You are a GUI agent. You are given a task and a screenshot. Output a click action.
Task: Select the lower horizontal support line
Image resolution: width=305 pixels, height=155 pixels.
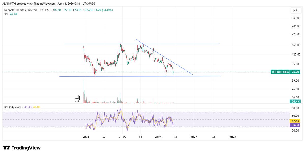click(x=140, y=76)
